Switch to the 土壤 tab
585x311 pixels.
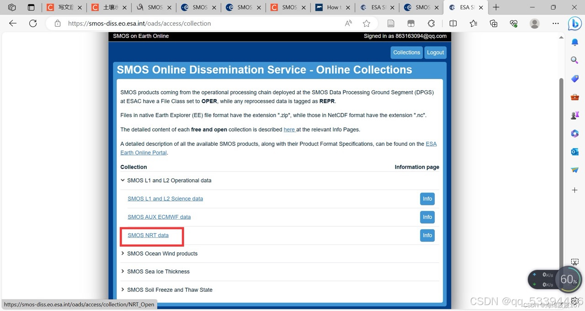point(108,7)
